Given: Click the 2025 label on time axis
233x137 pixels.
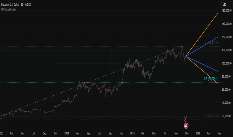Looking at the screenshot, I should click(x=132, y=133).
